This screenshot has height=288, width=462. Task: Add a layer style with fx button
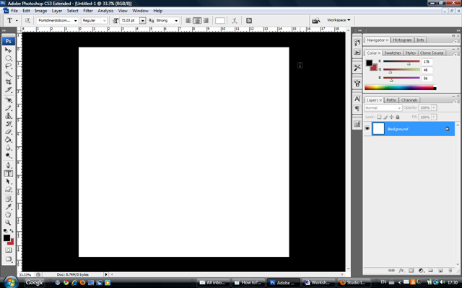(x=401, y=271)
